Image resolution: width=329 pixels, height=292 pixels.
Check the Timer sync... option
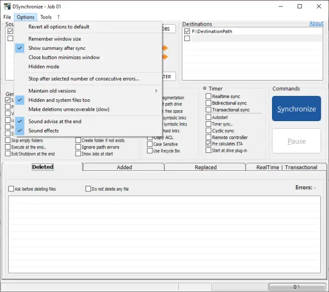208,124
